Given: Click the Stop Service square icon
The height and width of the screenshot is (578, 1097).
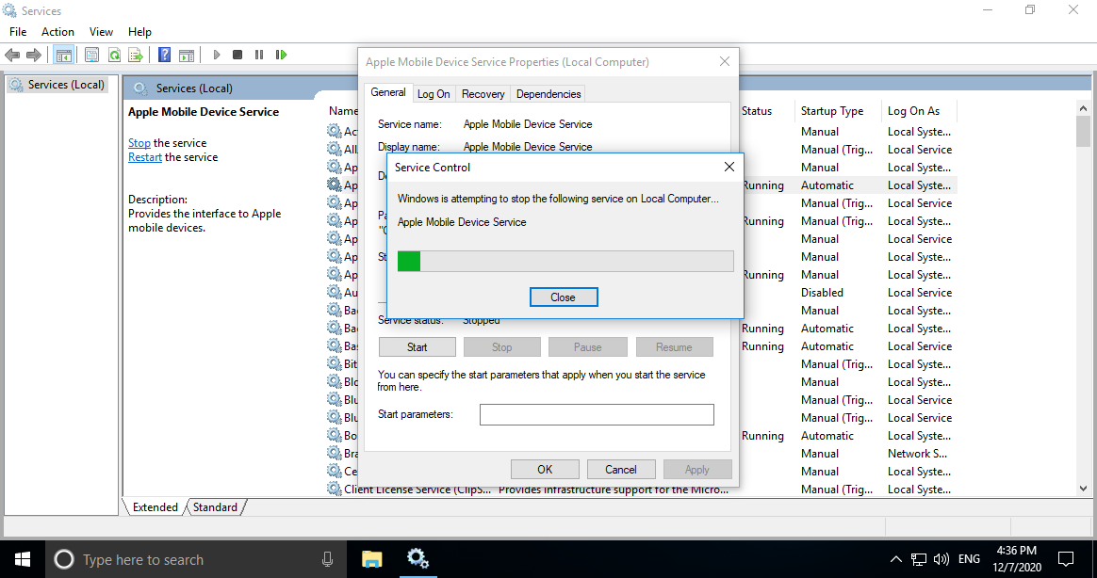Looking at the screenshot, I should tap(237, 55).
